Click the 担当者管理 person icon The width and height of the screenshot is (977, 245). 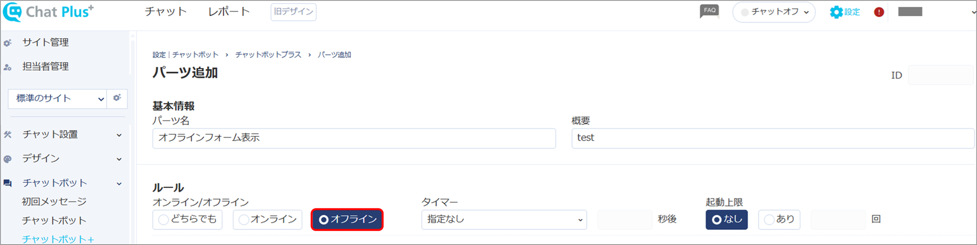pos(7,67)
